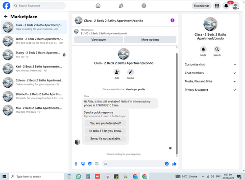Send 'Sorry, it's not available.' reply
Screen dimensions: 245x180
pos(105,138)
